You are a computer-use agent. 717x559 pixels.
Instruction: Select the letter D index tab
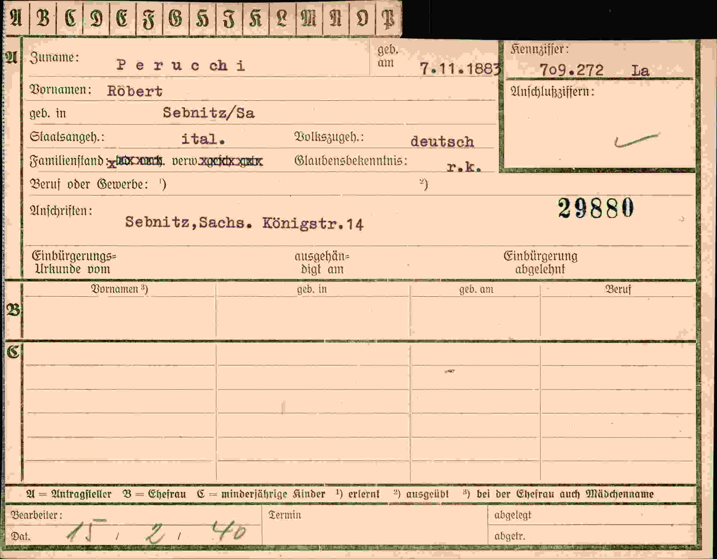pos(96,18)
